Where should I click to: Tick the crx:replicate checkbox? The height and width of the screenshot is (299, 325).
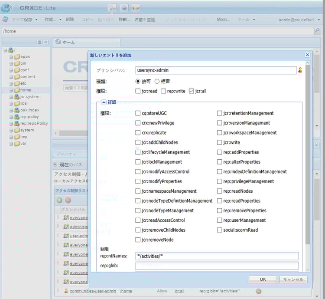click(138, 133)
